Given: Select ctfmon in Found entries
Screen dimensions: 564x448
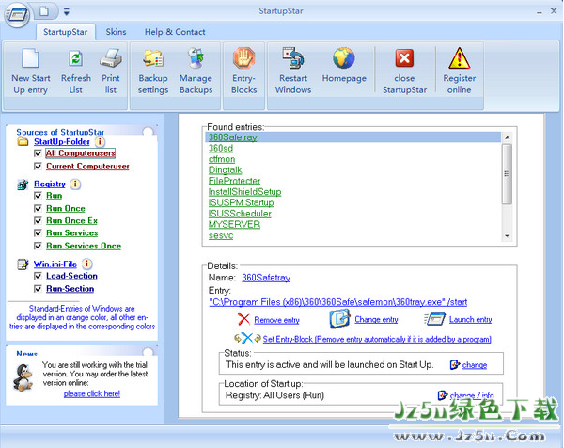Looking at the screenshot, I should coord(222,159).
